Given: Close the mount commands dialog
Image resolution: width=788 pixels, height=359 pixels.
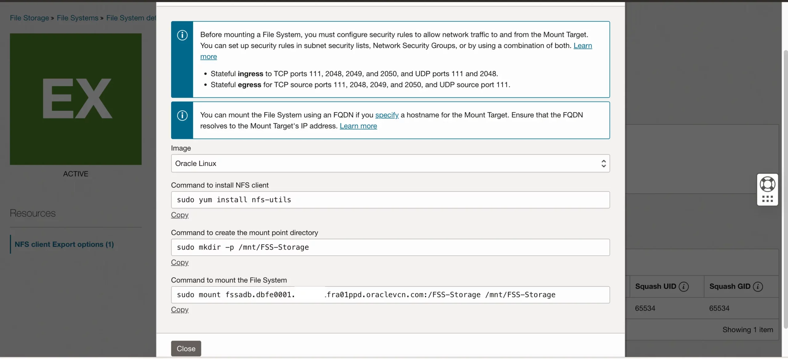Looking at the screenshot, I should [x=186, y=349].
